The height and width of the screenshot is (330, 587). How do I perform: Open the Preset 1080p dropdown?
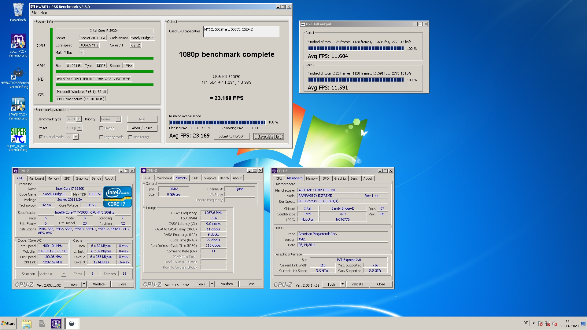click(79, 128)
